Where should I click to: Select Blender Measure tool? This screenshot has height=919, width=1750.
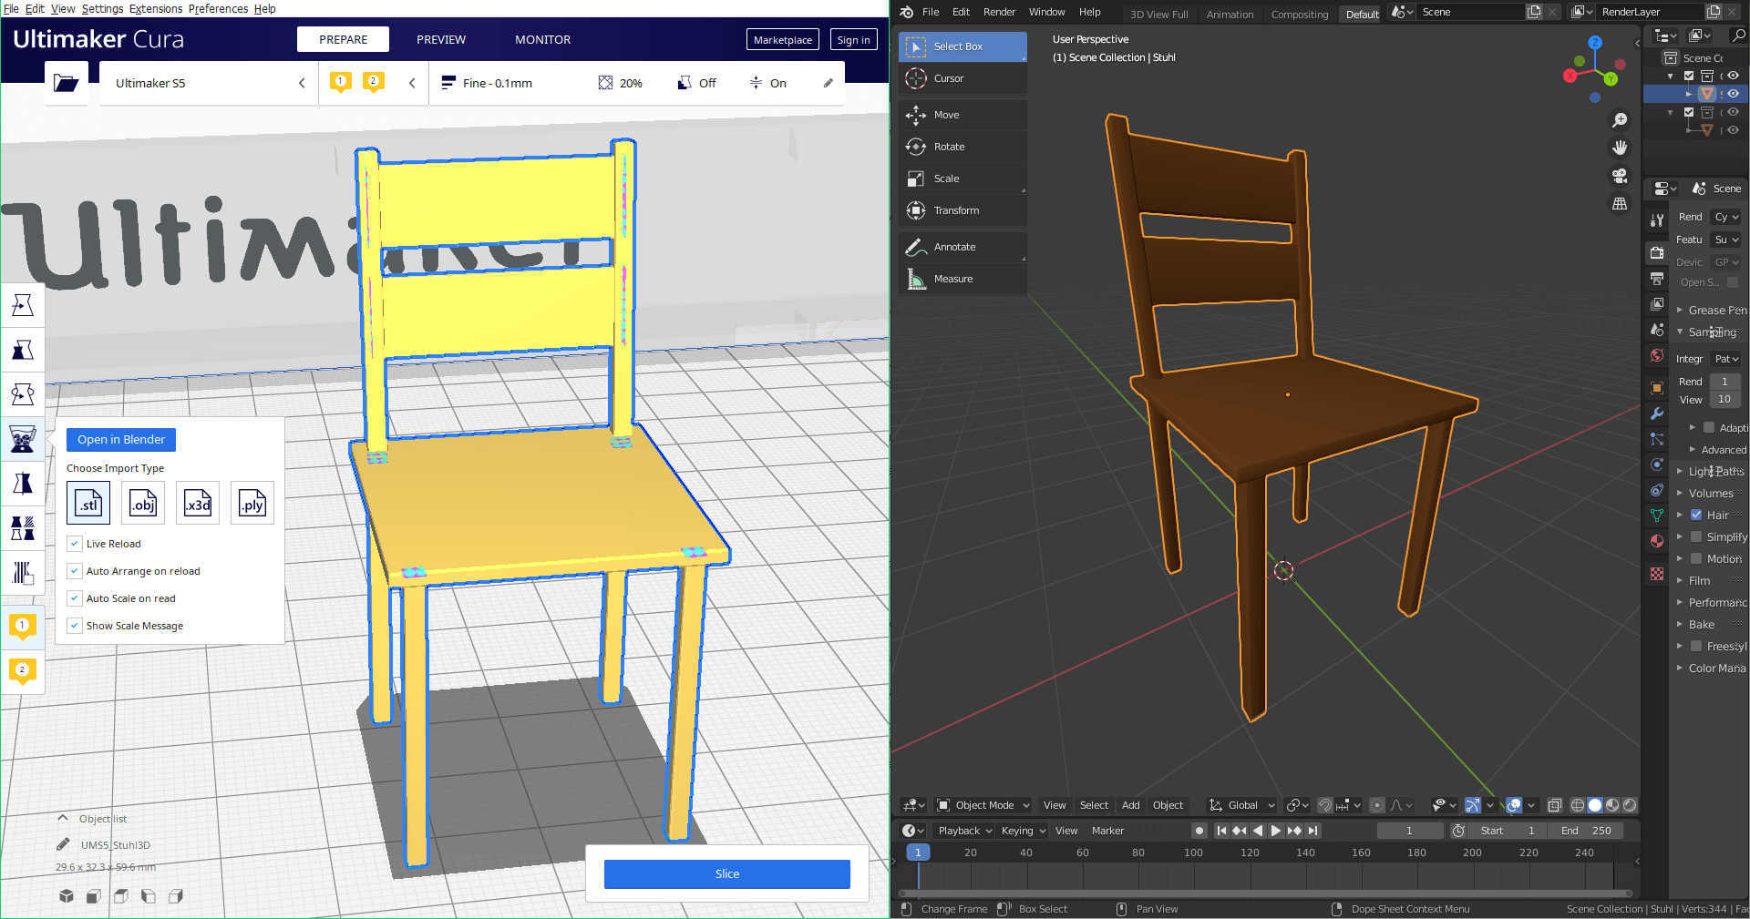pyautogui.click(x=962, y=279)
